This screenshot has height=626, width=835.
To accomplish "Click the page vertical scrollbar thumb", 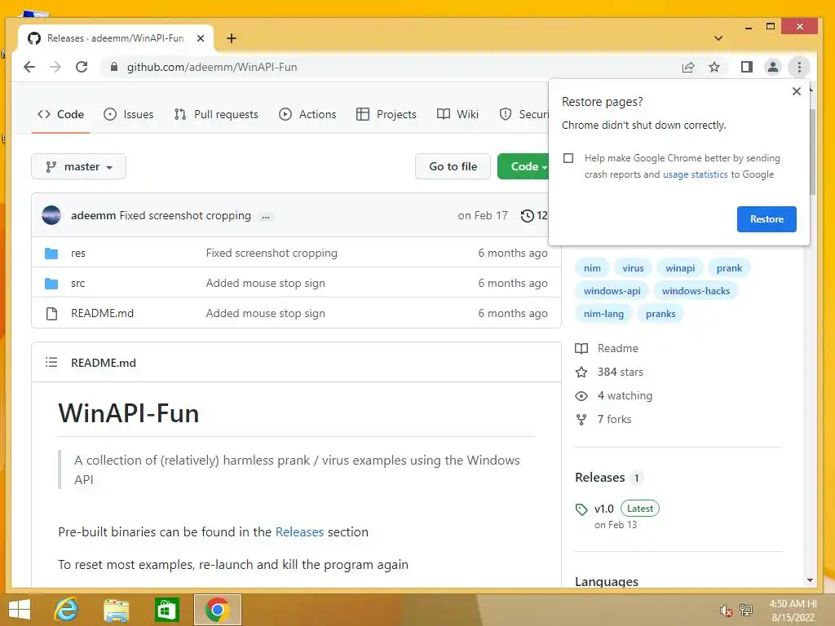I will (811, 152).
